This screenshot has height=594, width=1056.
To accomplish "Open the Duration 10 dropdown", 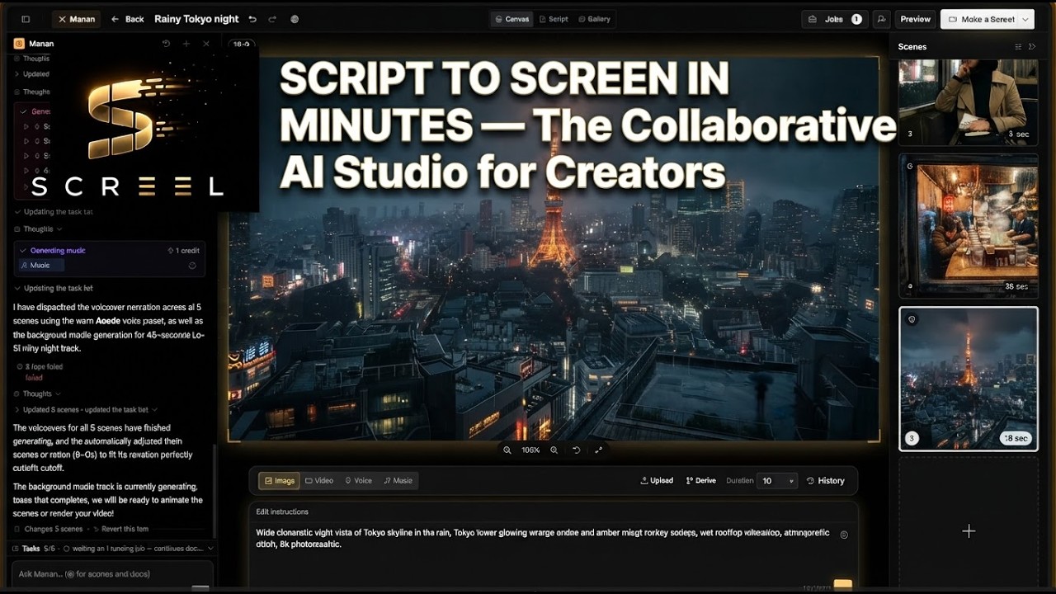I will pos(777,481).
